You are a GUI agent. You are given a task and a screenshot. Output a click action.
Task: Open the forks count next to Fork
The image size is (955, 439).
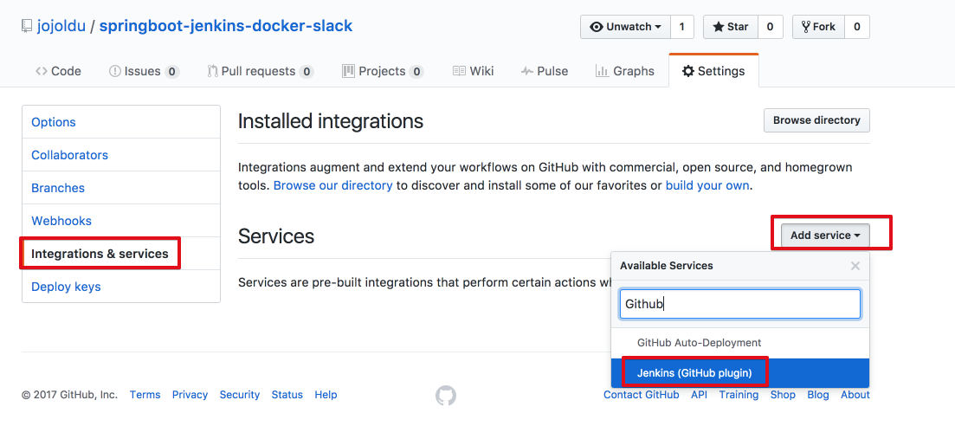coord(857,27)
